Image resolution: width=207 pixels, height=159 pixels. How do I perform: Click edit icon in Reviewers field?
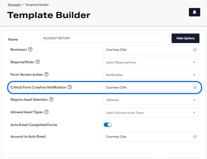click(x=195, y=49)
